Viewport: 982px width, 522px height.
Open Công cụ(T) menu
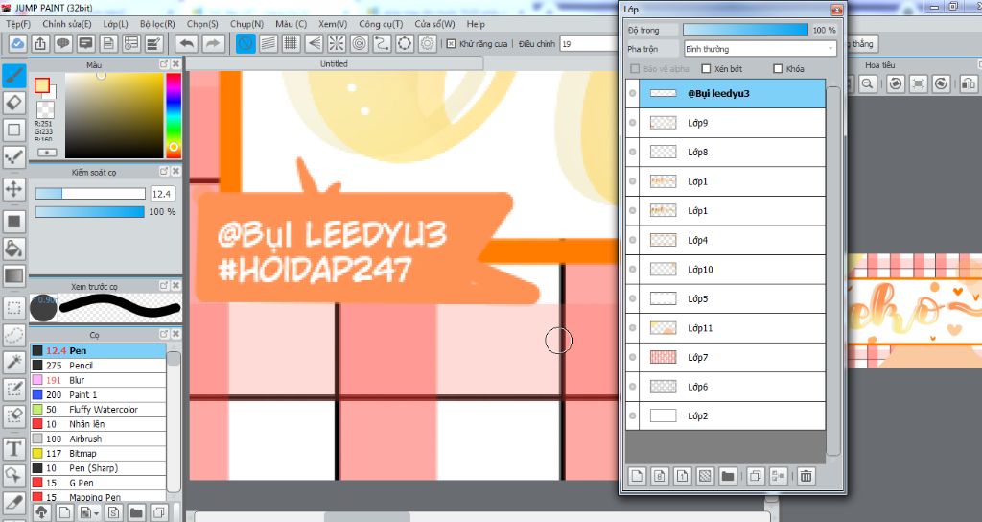380,24
